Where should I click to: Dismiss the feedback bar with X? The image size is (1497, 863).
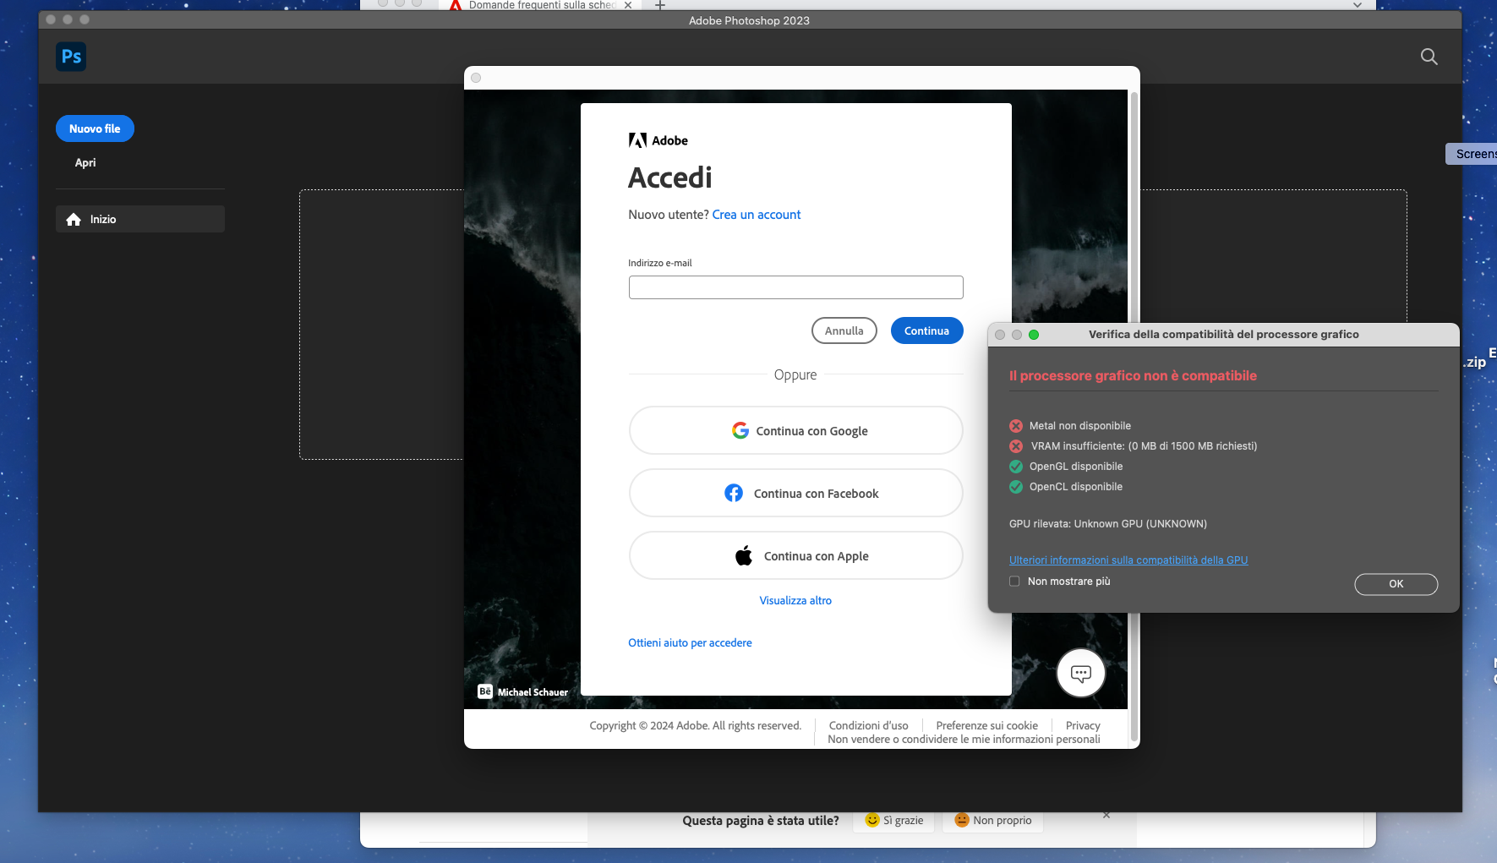click(x=1106, y=815)
